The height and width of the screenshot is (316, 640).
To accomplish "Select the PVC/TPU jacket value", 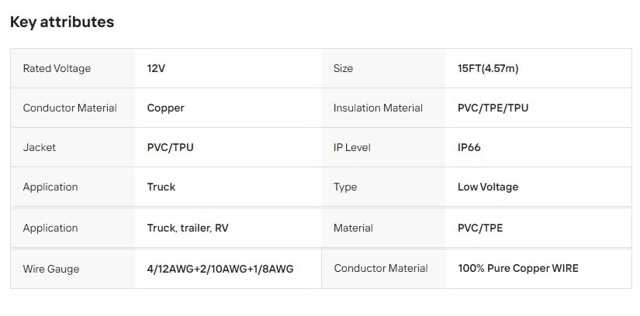I will click(170, 147).
